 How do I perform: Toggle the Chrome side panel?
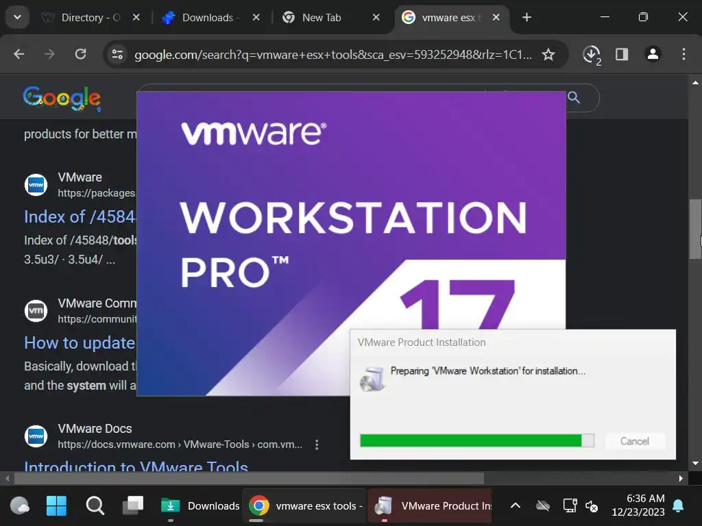[622, 55]
